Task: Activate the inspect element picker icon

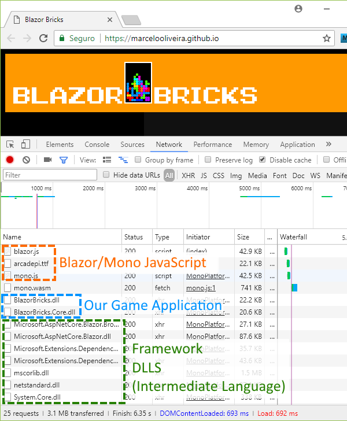Action: pos(10,145)
